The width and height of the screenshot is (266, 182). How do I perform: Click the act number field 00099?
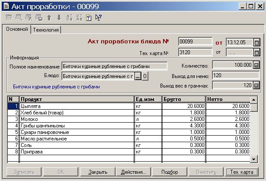click(x=195, y=42)
